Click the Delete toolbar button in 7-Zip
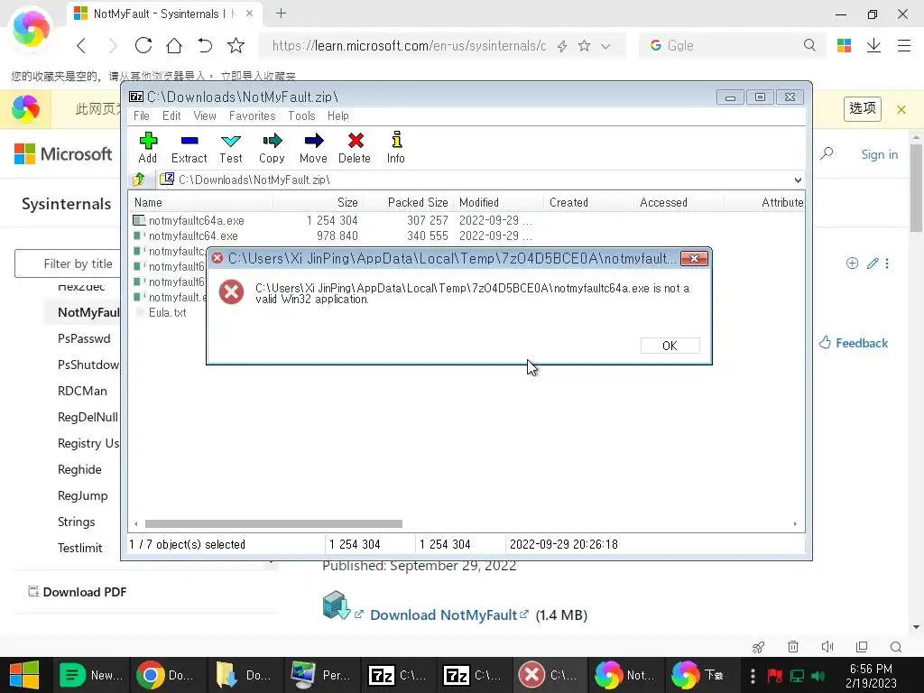This screenshot has width=924, height=693. click(354, 148)
